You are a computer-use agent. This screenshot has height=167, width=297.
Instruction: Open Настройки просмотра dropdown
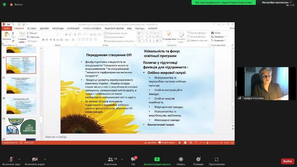[277, 2]
